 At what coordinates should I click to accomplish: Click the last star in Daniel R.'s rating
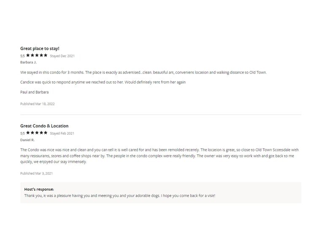(x=46, y=133)
